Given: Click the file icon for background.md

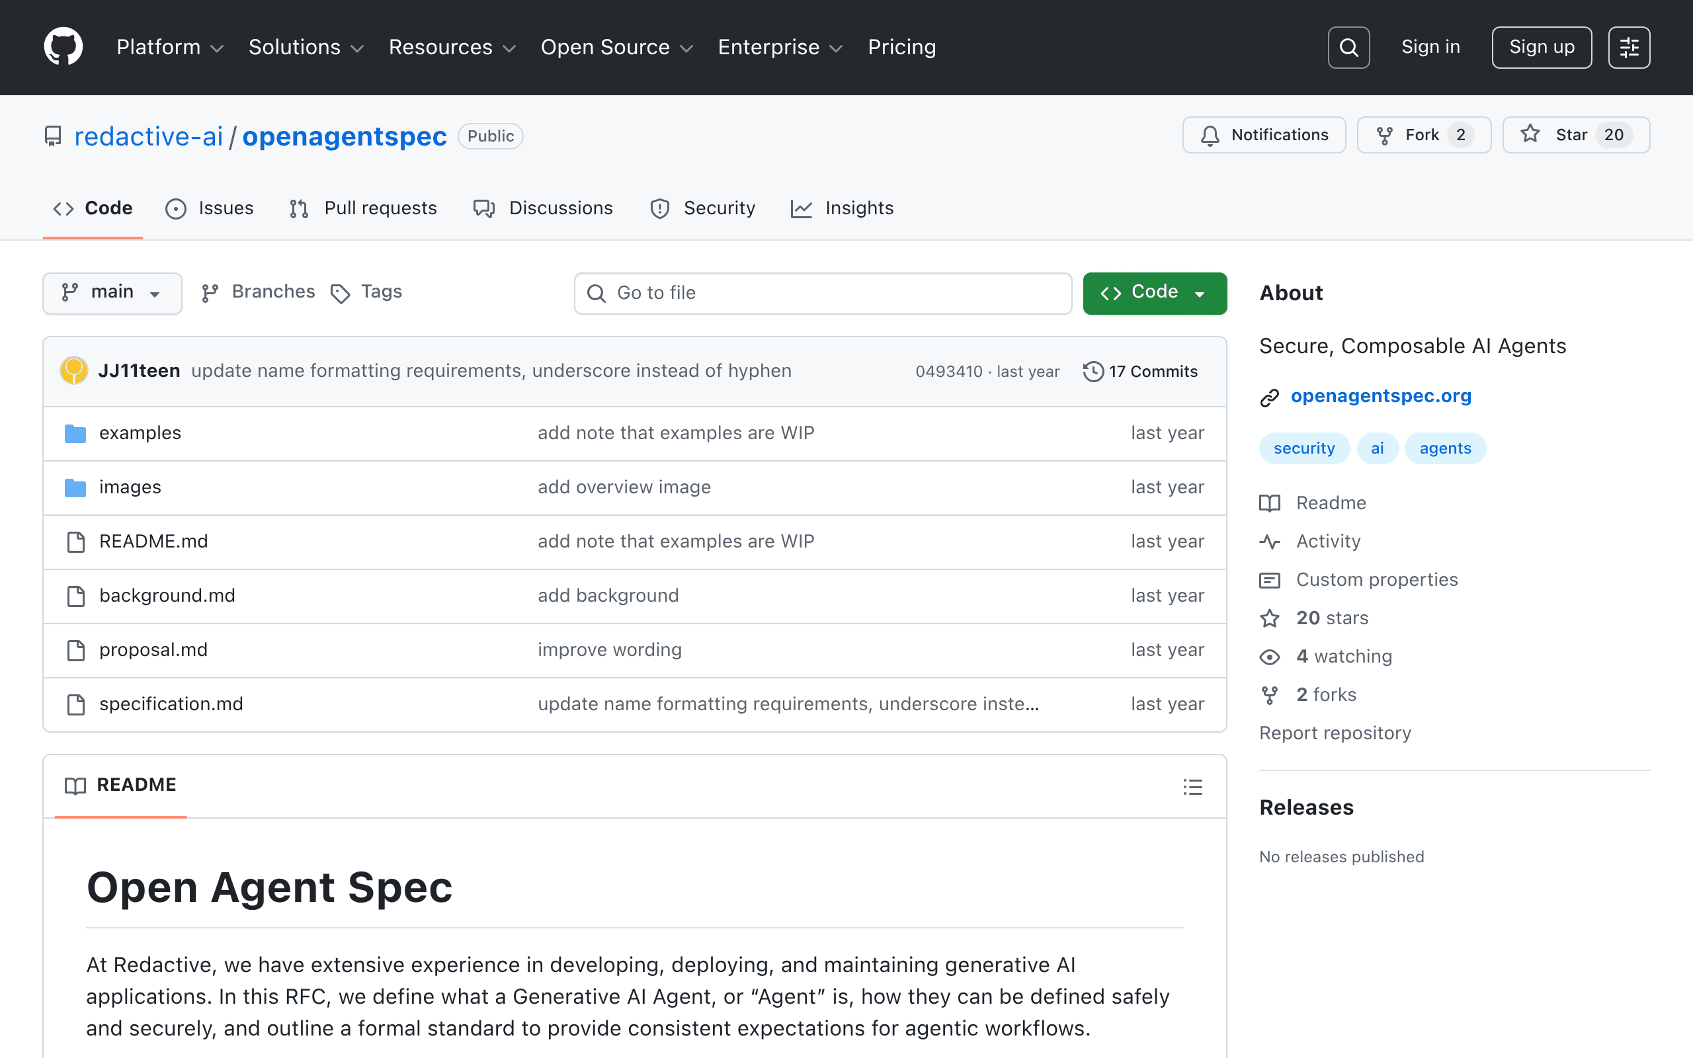Looking at the screenshot, I should pyautogui.click(x=75, y=596).
